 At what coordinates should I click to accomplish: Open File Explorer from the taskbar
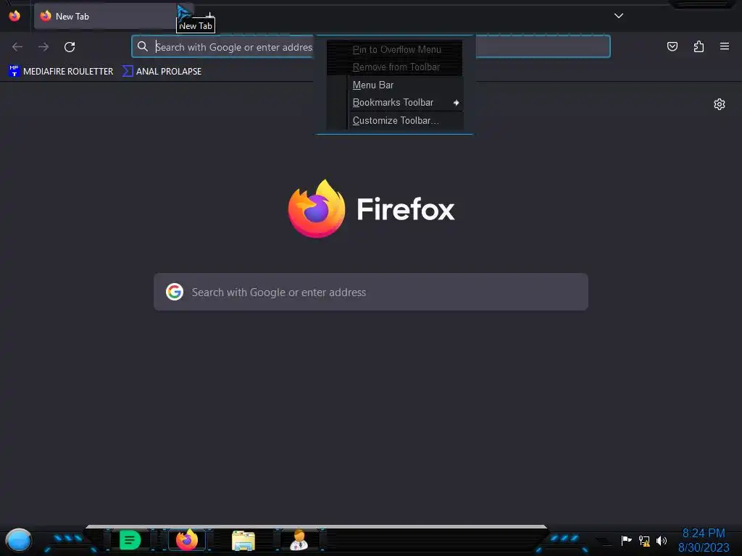click(x=243, y=540)
